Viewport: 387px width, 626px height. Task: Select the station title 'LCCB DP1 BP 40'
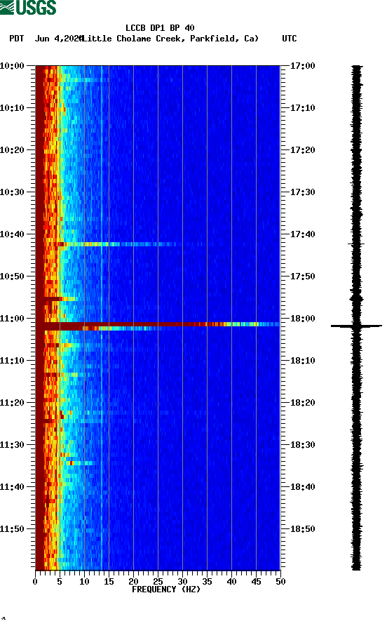160,28
